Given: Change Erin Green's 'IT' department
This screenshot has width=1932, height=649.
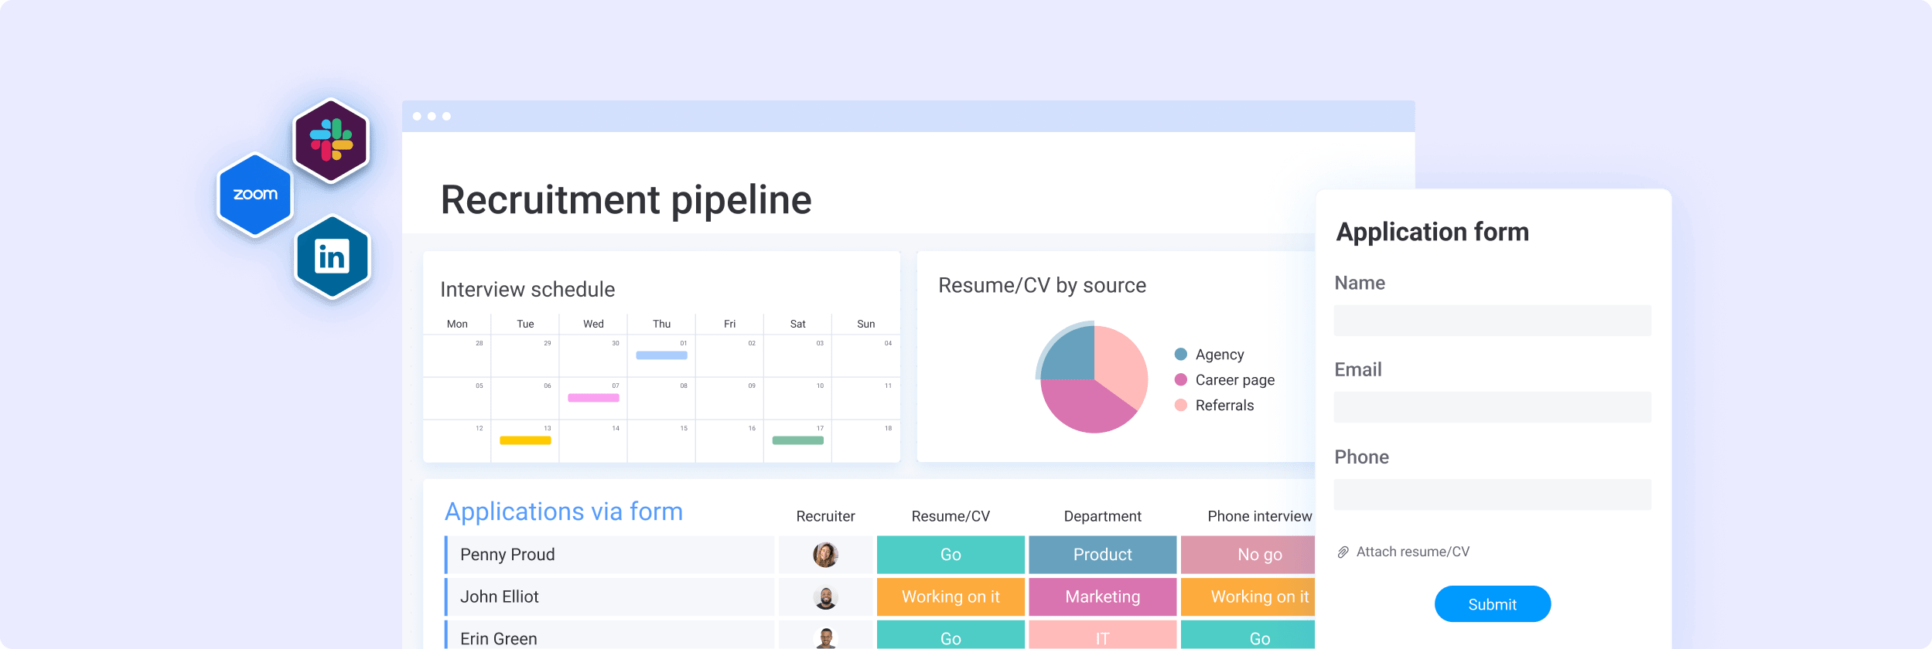Looking at the screenshot, I should tap(1102, 635).
